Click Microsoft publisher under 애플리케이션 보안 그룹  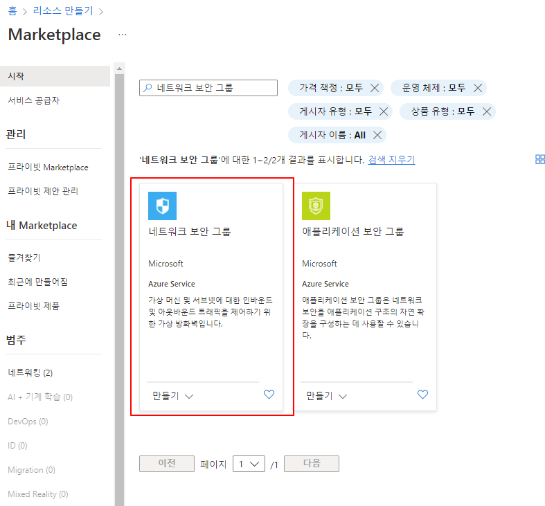click(x=319, y=264)
